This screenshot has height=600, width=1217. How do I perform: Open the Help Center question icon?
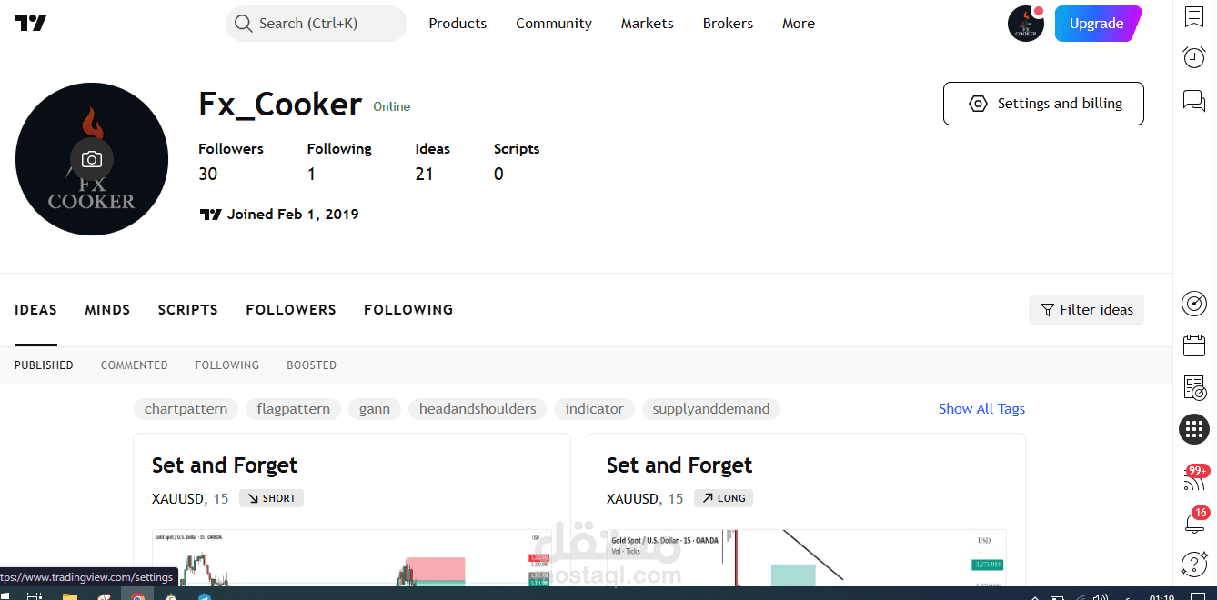click(x=1194, y=565)
